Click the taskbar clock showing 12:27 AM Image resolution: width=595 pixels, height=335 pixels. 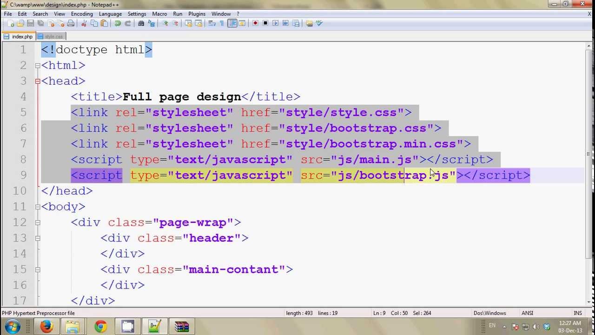coord(570,327)
